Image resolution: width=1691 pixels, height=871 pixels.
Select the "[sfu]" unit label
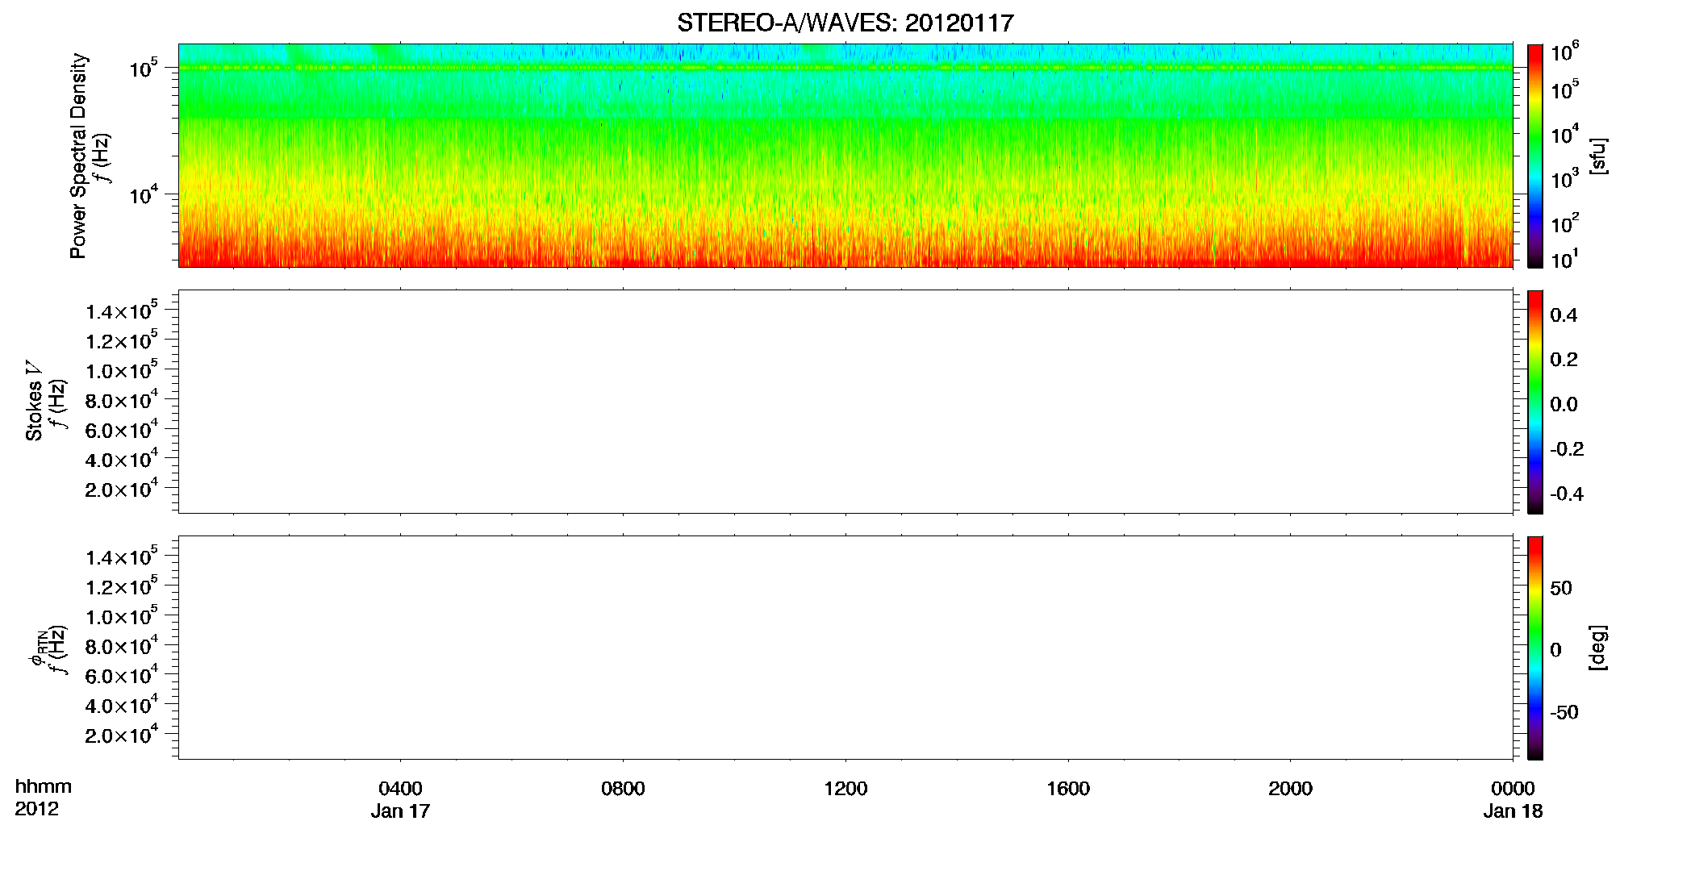[x=1597, y=156]
